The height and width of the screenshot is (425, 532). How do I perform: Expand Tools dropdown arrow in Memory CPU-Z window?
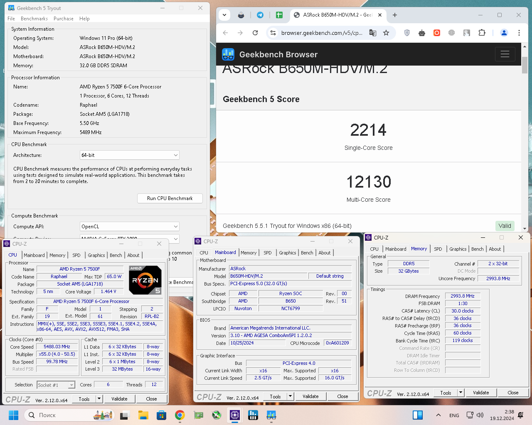tap(461, 393)
